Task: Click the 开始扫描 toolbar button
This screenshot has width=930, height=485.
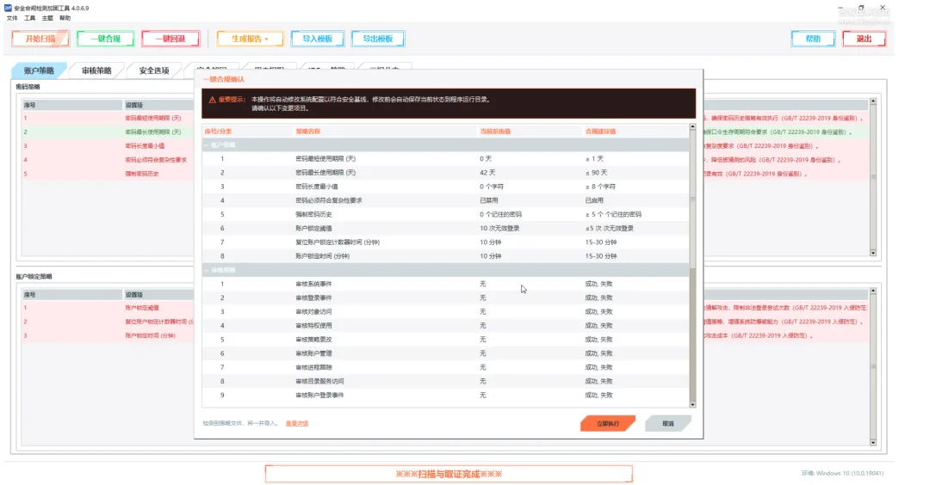Action: [x=40, y=39]
